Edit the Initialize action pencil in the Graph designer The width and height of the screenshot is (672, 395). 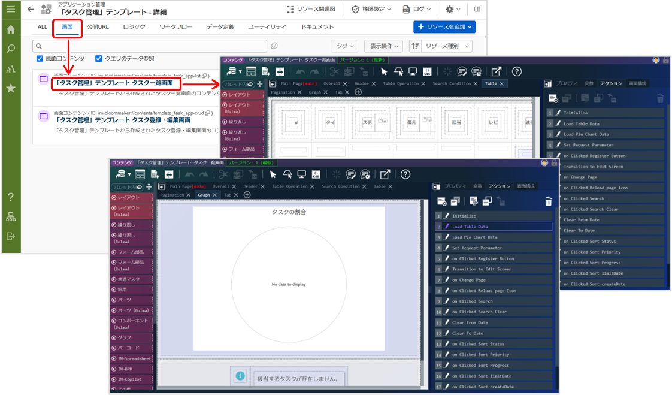447,216
